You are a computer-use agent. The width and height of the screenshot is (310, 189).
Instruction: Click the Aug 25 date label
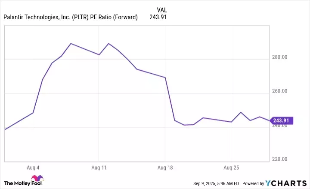tap(231, 167)
